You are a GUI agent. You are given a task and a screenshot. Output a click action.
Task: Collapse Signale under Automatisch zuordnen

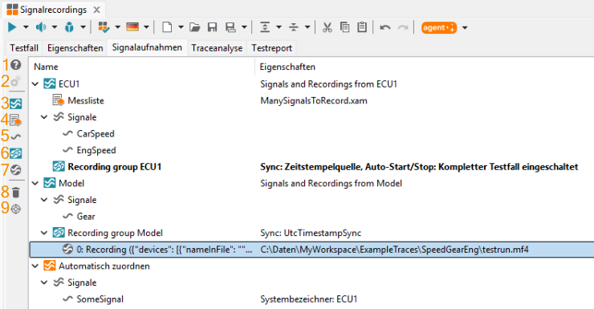44,283
